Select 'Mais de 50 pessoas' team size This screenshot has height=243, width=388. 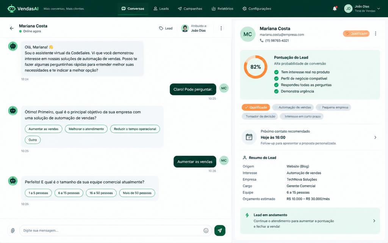[x=137, y=193]
